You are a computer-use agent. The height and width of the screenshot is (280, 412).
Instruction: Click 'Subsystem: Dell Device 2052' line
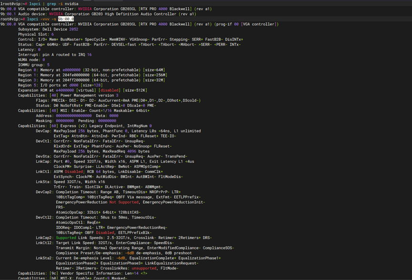[48, 29]
